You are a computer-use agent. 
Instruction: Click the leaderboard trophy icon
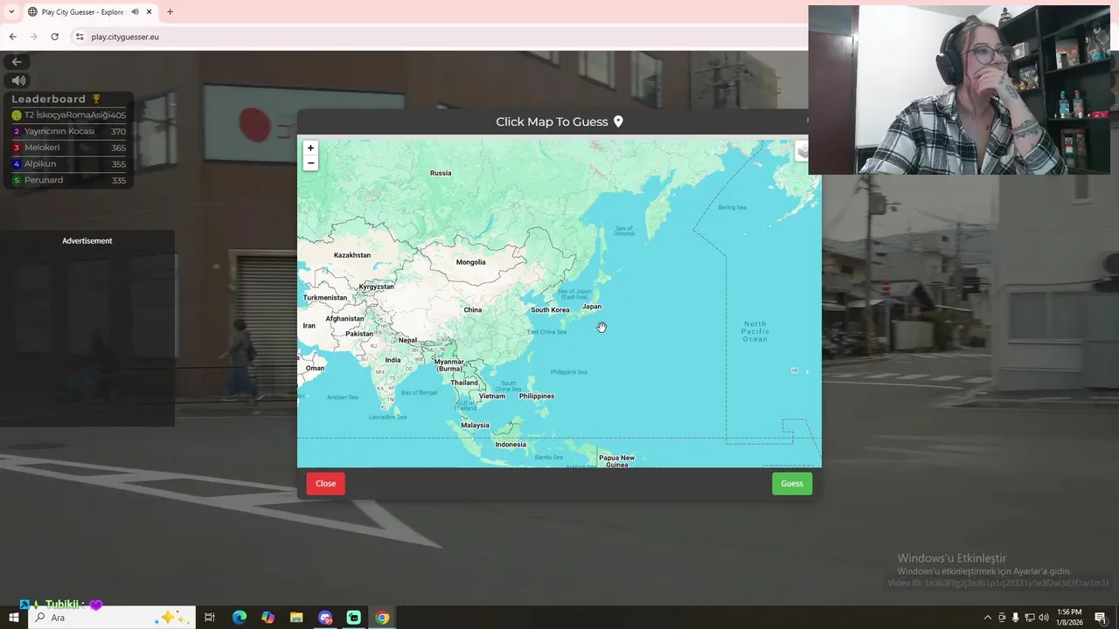96,99
